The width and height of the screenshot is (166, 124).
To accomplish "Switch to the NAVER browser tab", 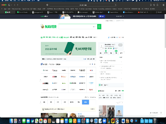I will [x=8, y=12].
